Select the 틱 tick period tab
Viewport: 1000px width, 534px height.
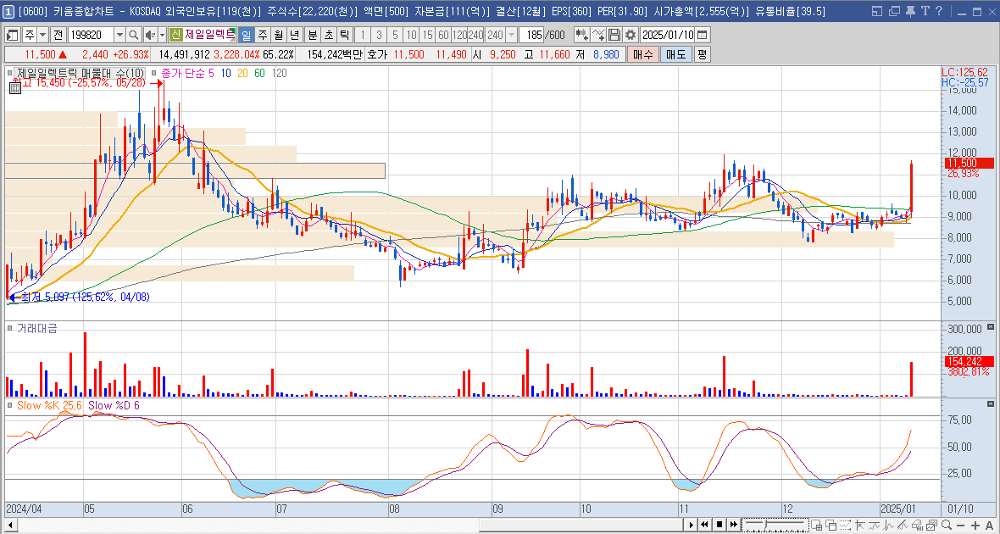(344, 35)
